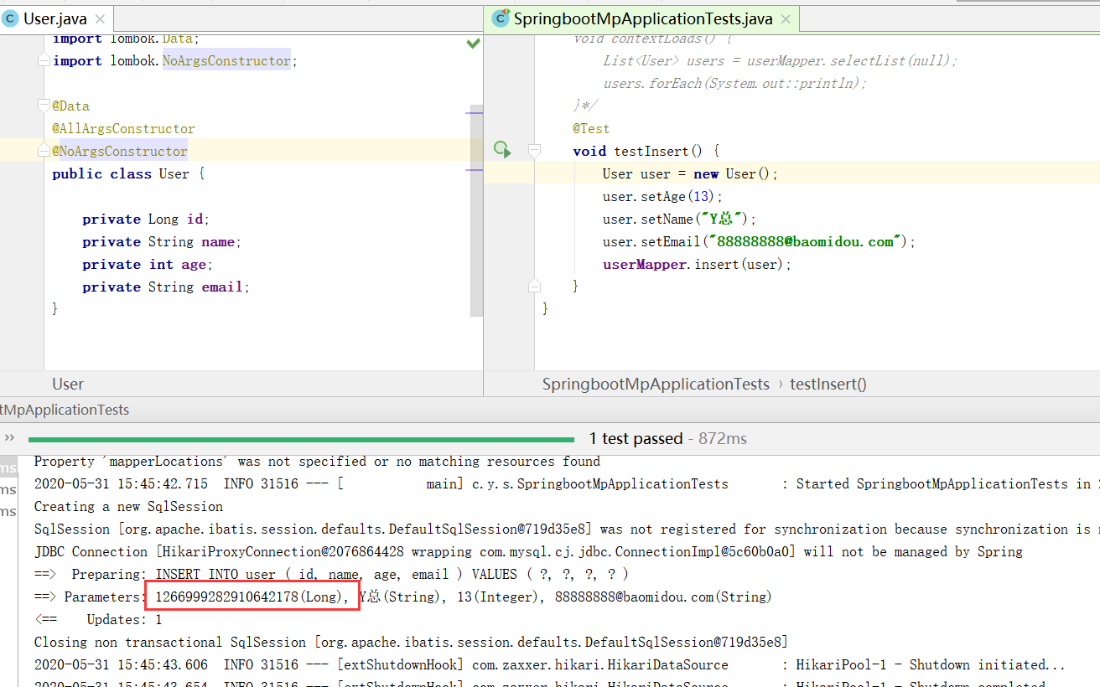The width and height of the screenshot is (1100, 687).
Task: Switch to the User.java tab
Action: 55,18
